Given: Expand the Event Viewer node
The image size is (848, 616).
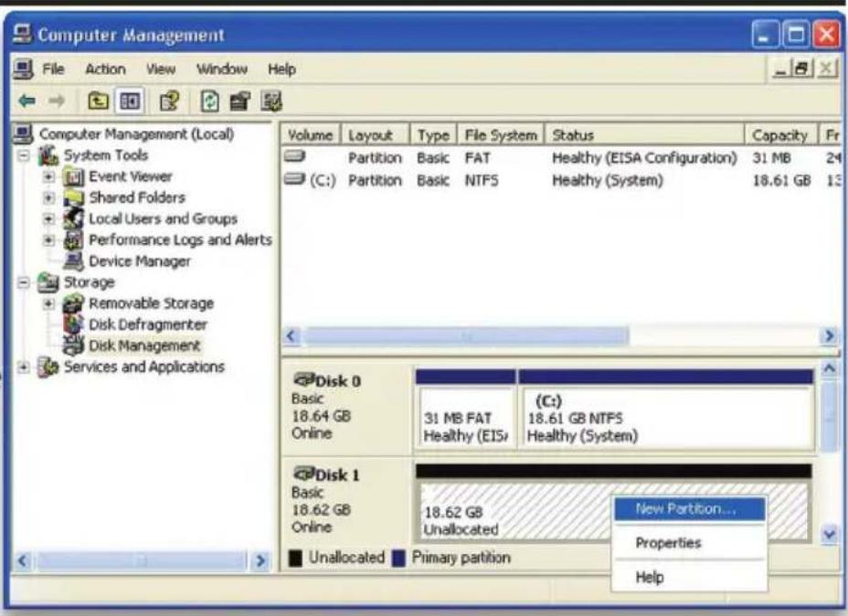Looking at the screenshot, I should 48,177.
